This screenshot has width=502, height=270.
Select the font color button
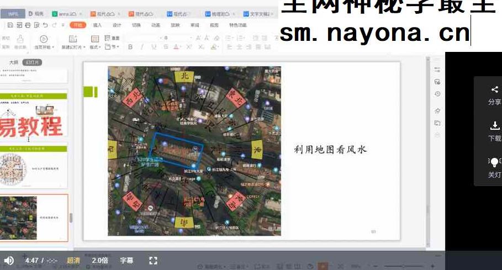coord(176,47)
